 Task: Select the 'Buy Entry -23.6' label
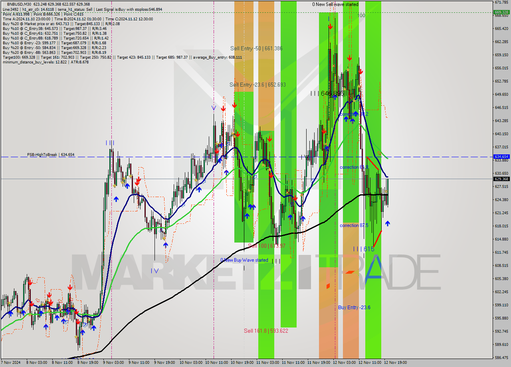click(354, 307)
